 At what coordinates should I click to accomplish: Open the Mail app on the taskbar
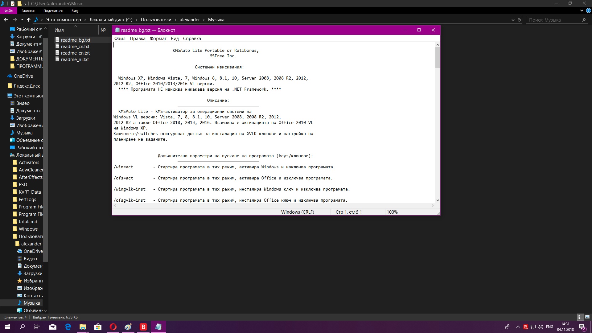(x=53, y=327)
